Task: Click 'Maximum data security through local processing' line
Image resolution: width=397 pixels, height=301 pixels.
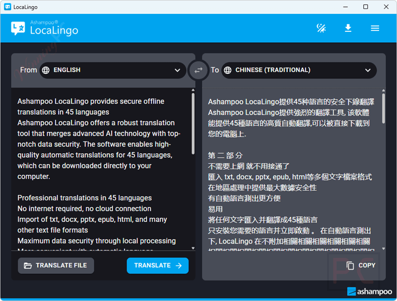Action: [96, 241]
